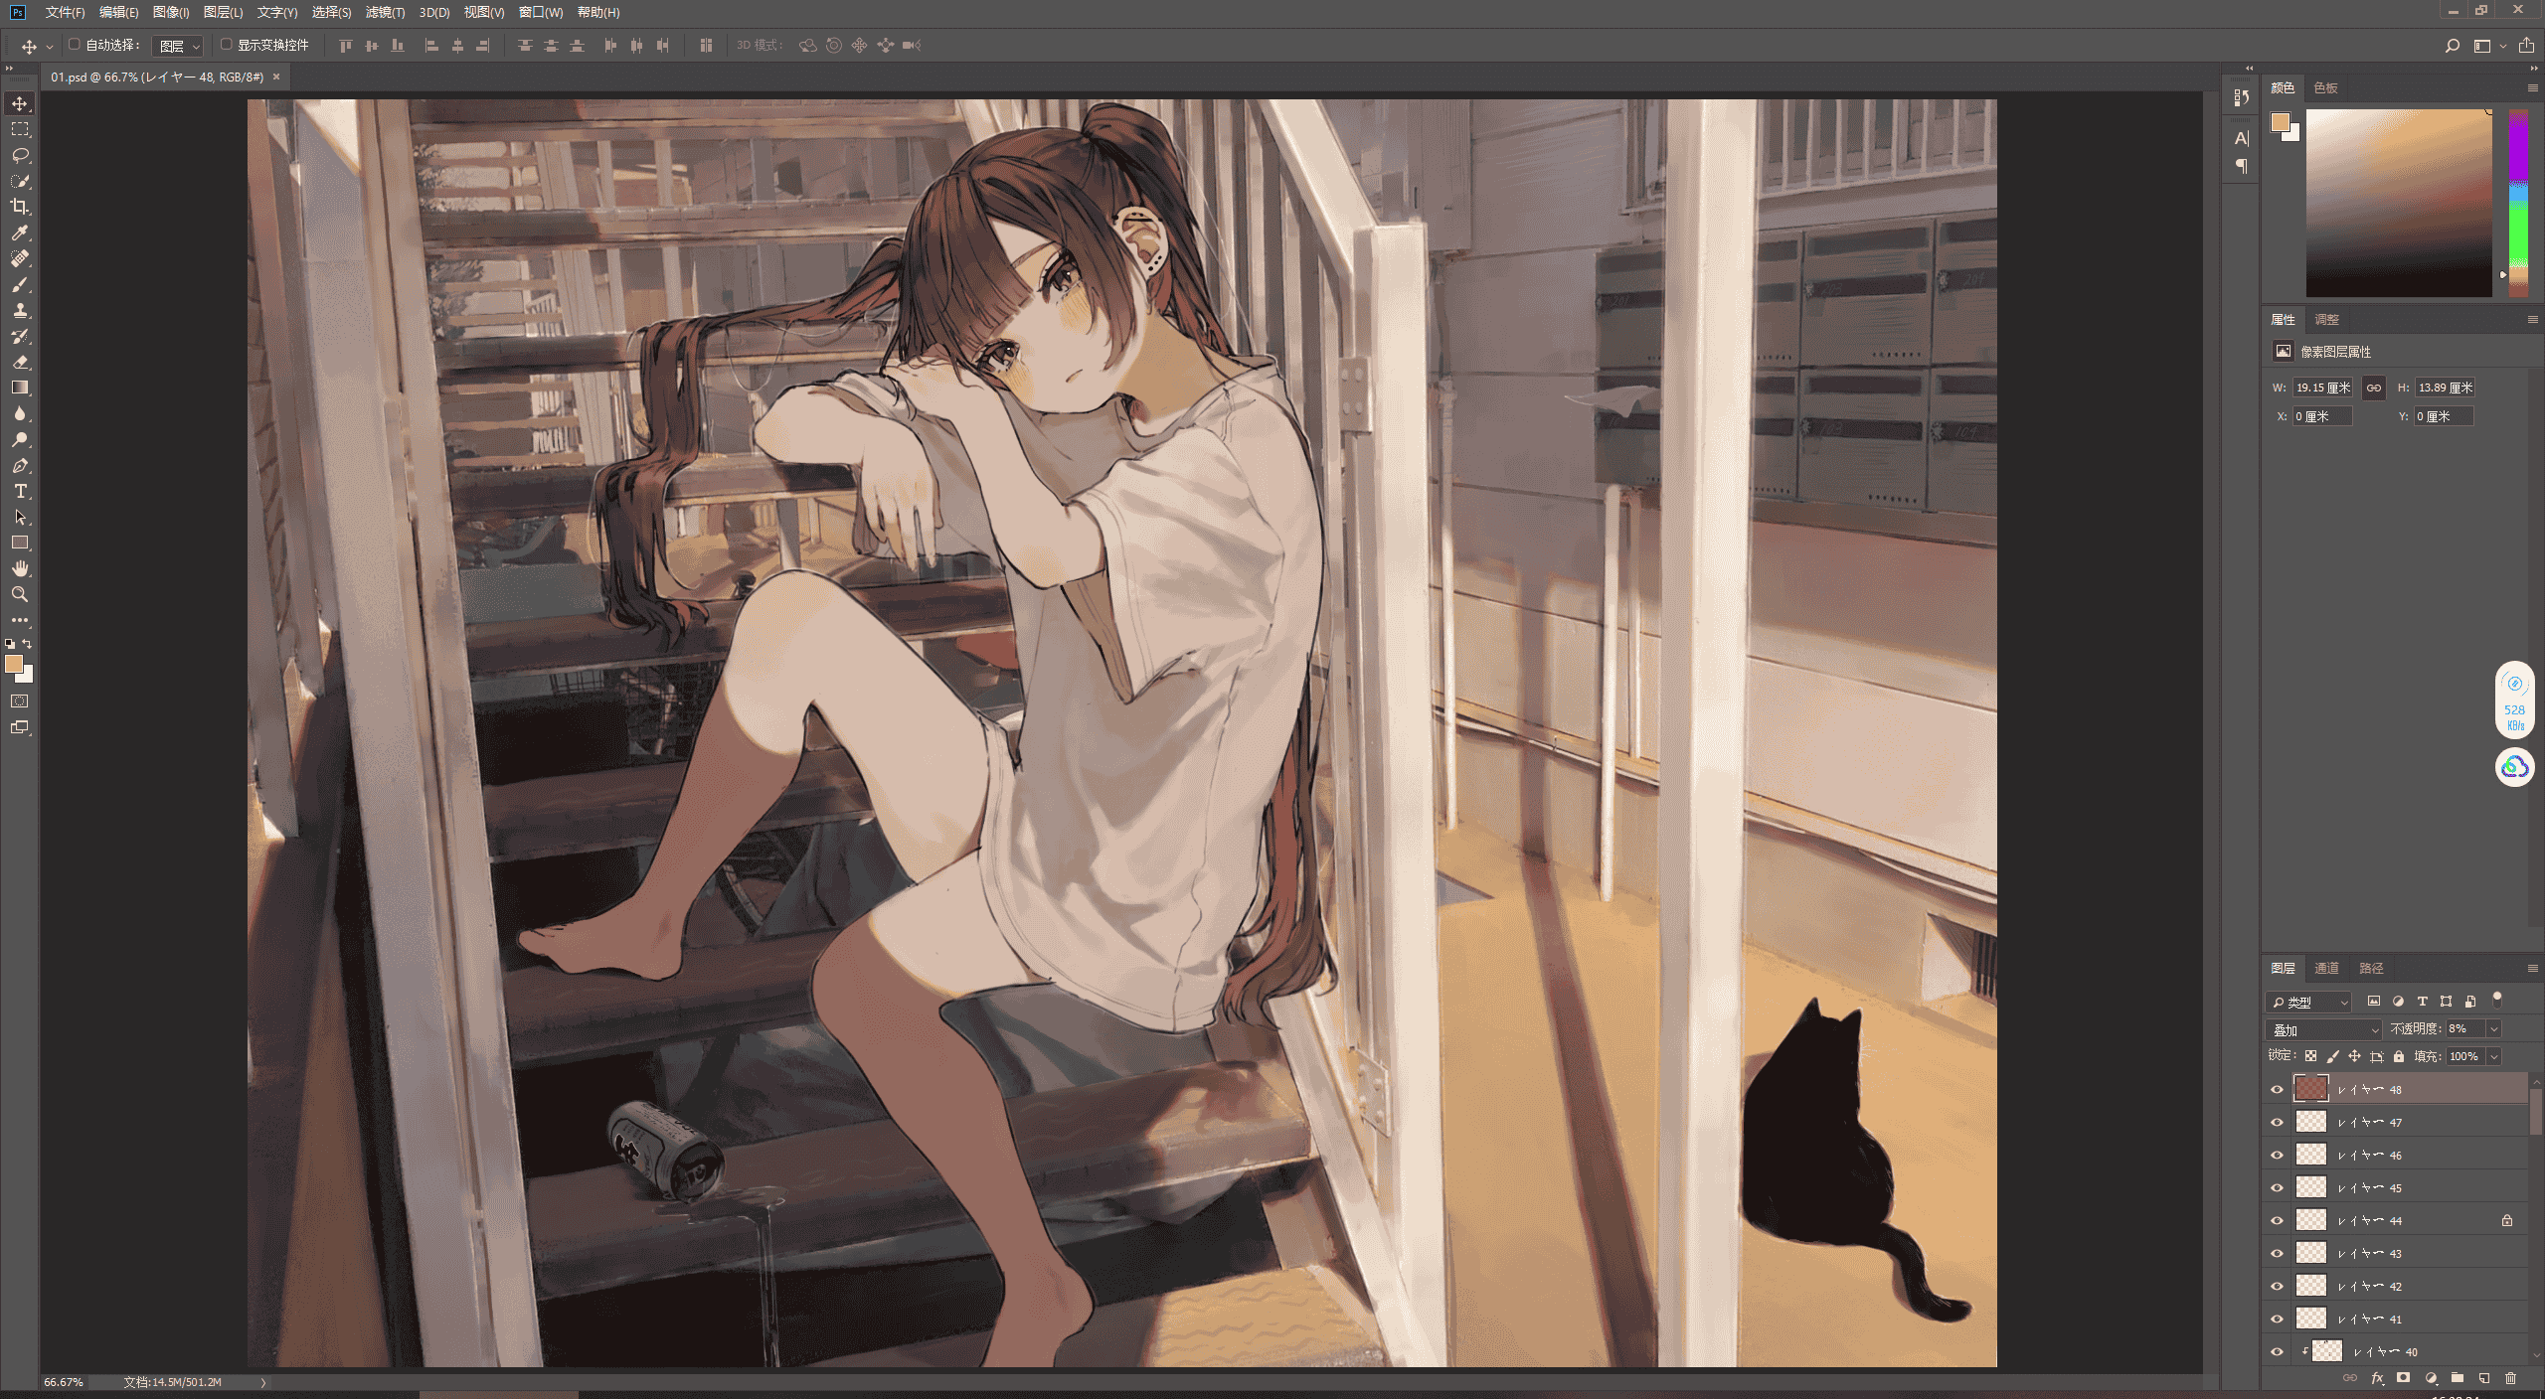The height and width of the screenshot is (1399, 2545).
Task: Click the W width field in properties
Action: click(x=2322, y=388)
